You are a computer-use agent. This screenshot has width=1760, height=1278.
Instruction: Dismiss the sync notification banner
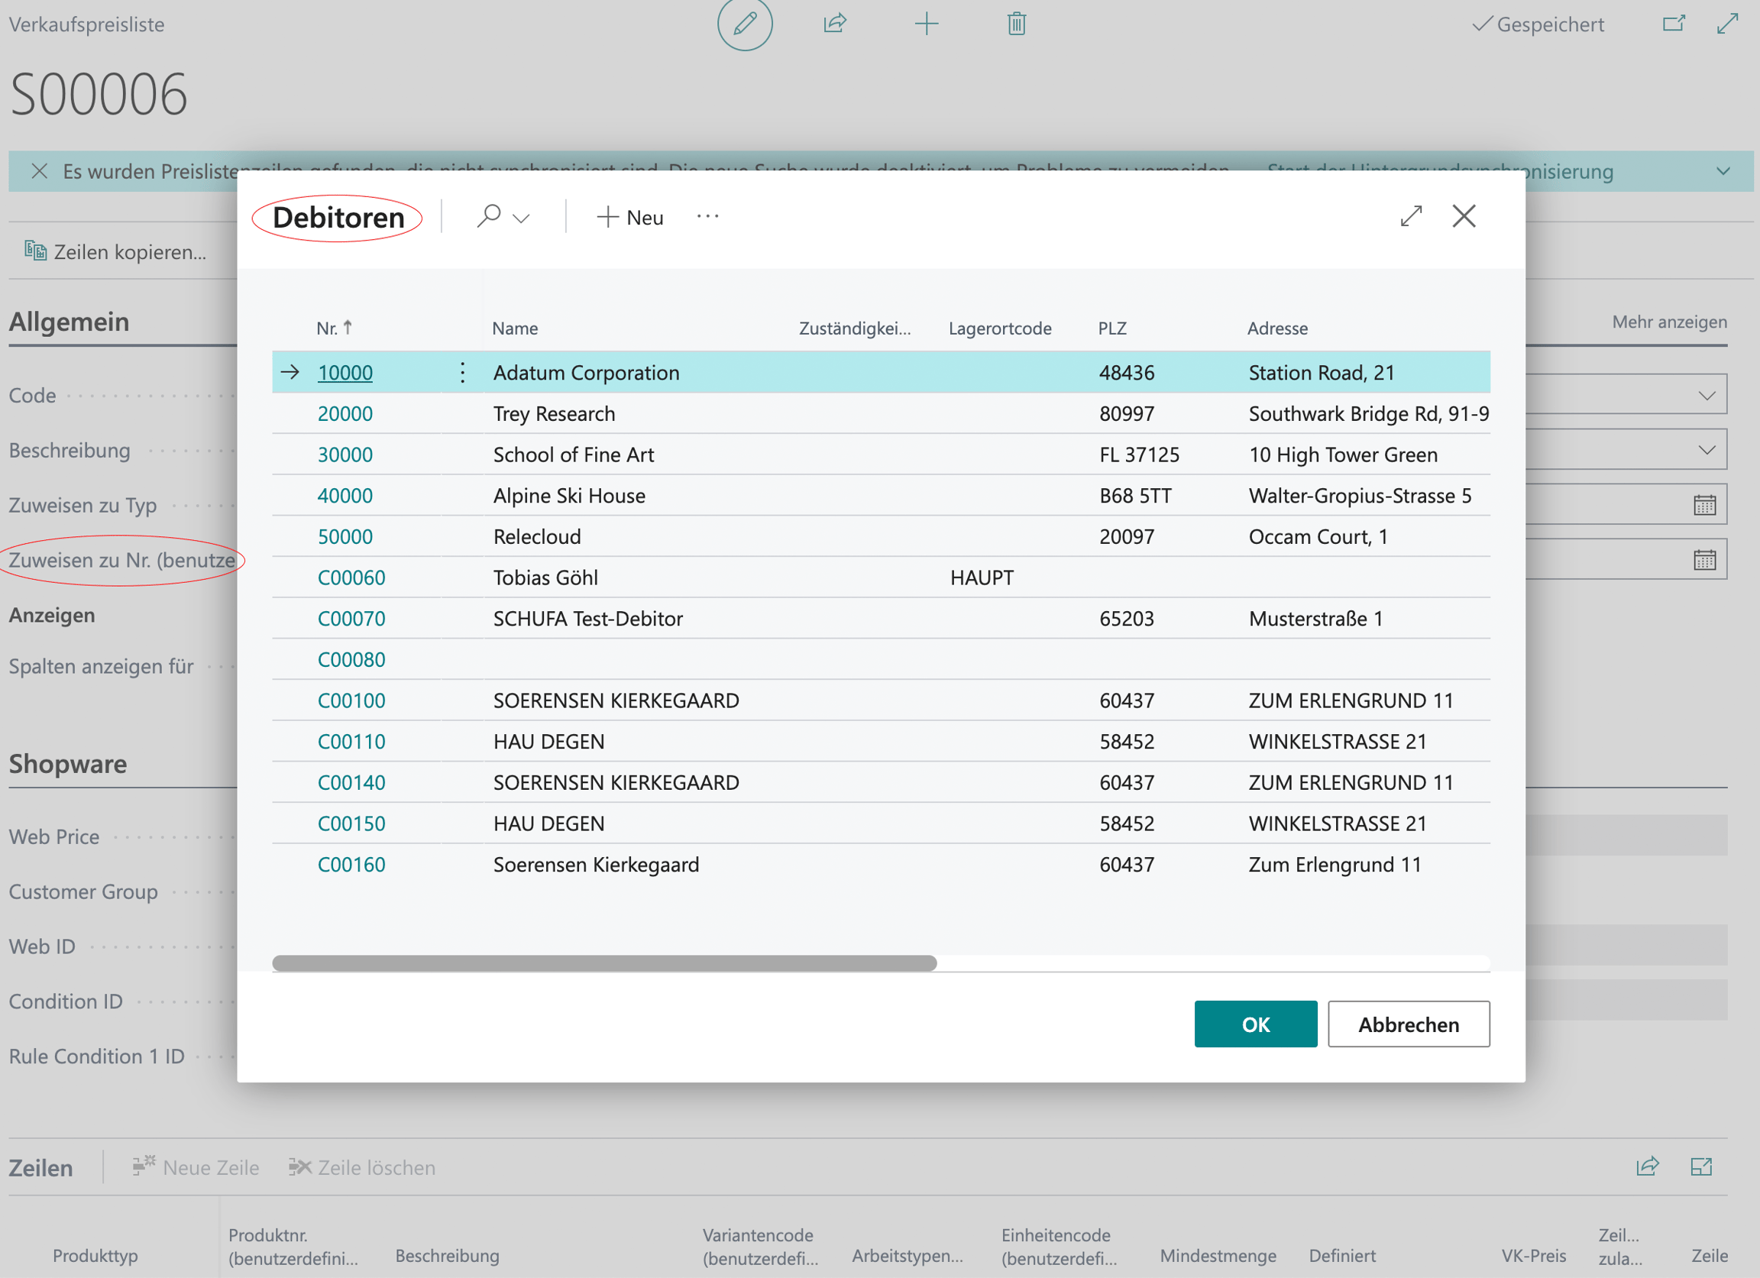click(x=39, y=170)
